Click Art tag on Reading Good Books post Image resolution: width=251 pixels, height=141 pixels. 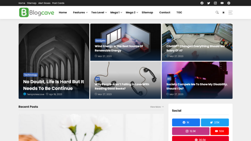click(97, 79)
